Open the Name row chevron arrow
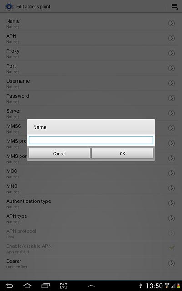The height and width of the screenshot is (291, 182). (x=172, y=23)
